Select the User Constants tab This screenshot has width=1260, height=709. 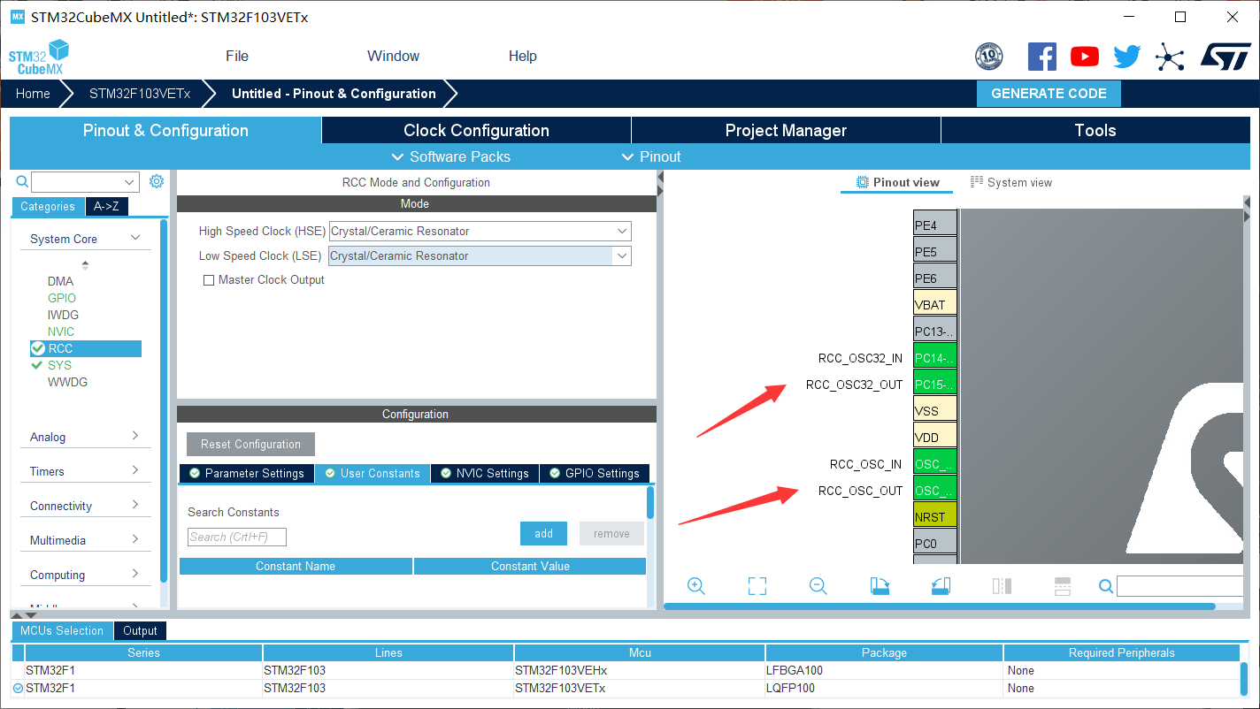pyautogui.click(x=372, y=473)
